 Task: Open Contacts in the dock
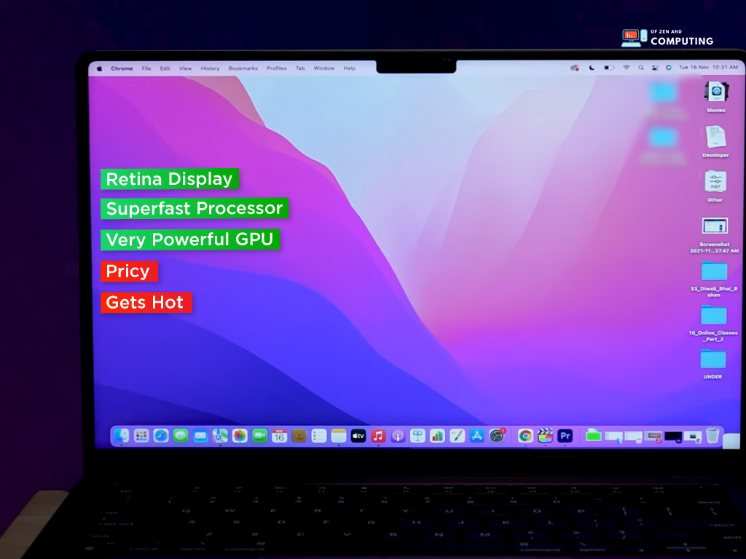tap(299, 435)
